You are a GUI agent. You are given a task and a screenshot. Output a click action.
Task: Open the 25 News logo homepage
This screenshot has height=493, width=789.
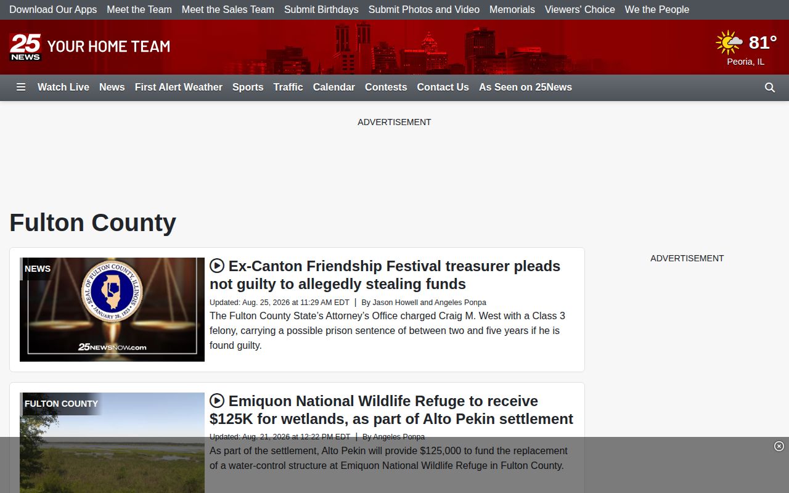tap(26, 47)
